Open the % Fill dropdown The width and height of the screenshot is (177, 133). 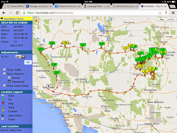point(20,57)
